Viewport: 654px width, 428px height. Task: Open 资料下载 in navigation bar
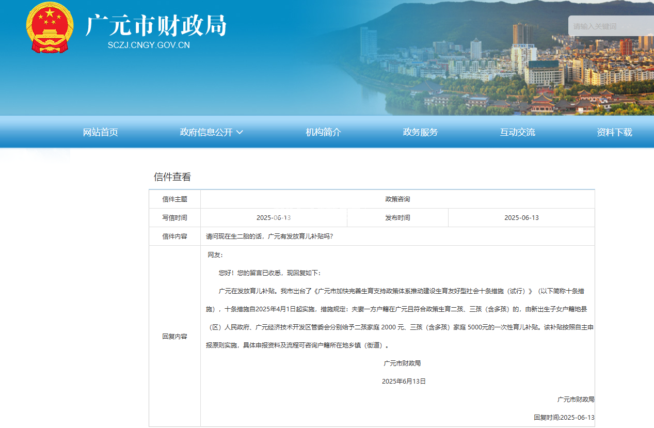click(x=614, y=132)
